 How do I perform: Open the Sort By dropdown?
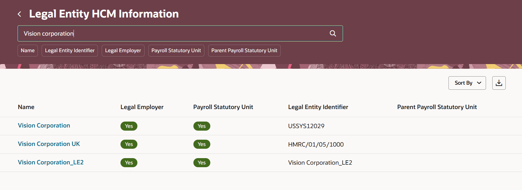(x=467, y=83)
